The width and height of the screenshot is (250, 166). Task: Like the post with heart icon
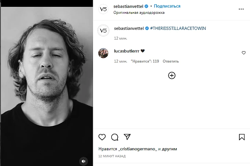click(x=102, y=137)
